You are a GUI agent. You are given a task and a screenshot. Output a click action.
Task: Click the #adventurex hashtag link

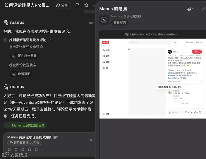point(173,78)
